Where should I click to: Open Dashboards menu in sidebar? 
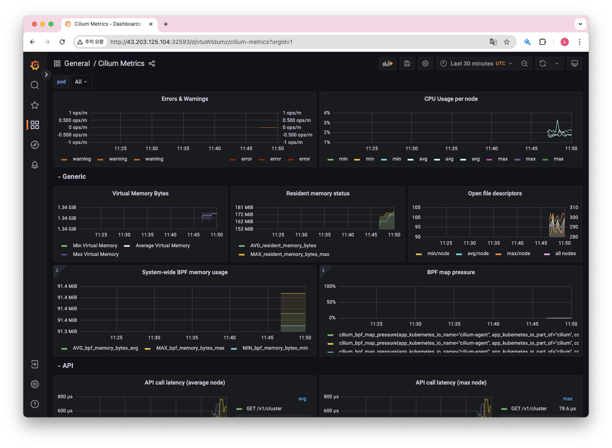[35, 125]
